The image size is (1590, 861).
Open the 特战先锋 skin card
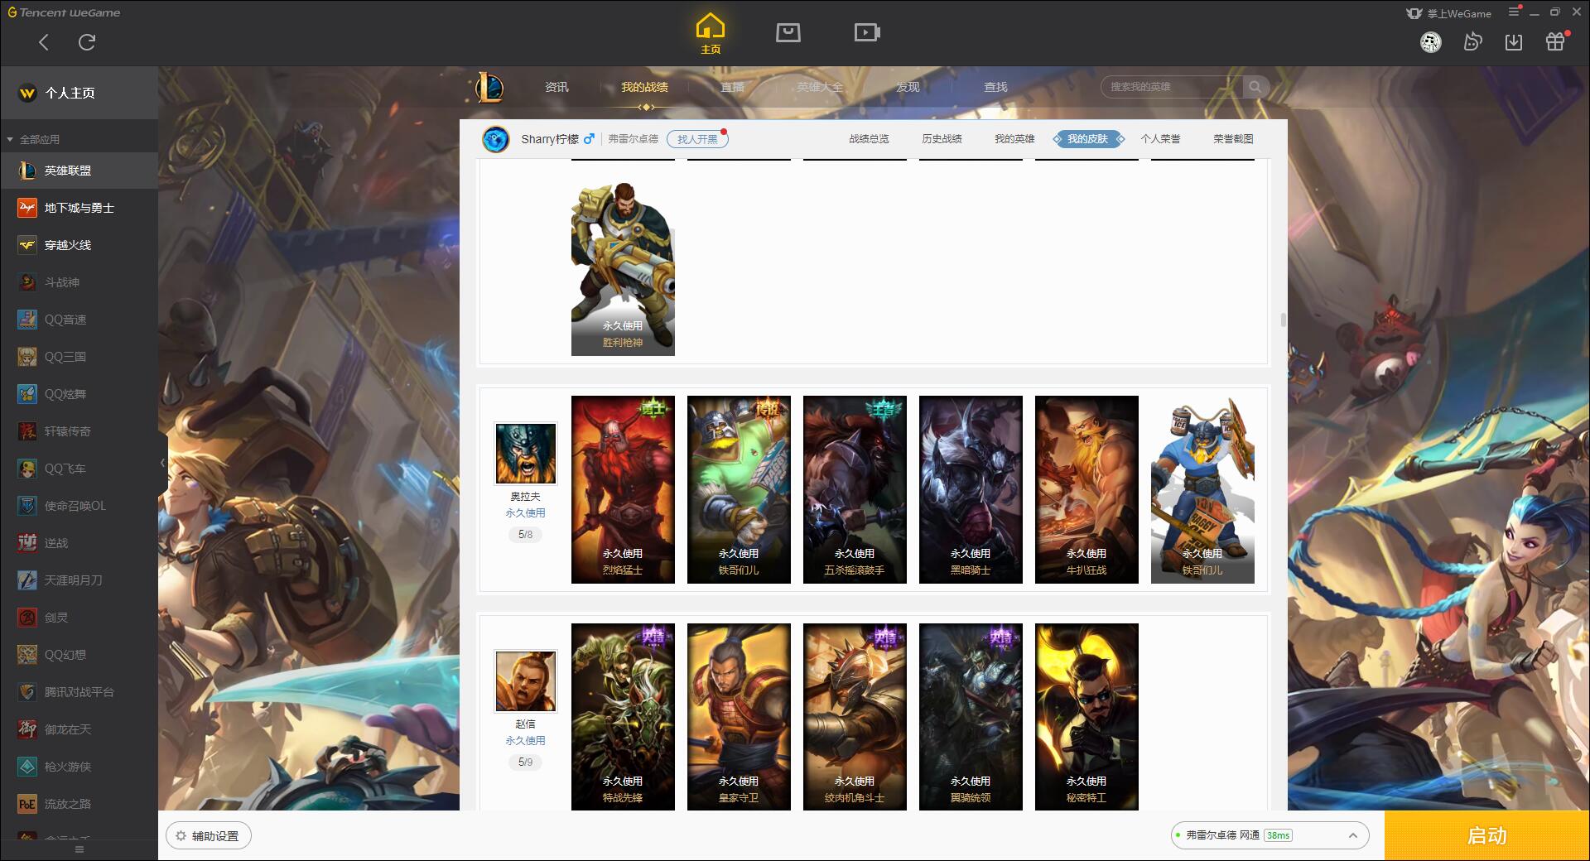[623, 717]
